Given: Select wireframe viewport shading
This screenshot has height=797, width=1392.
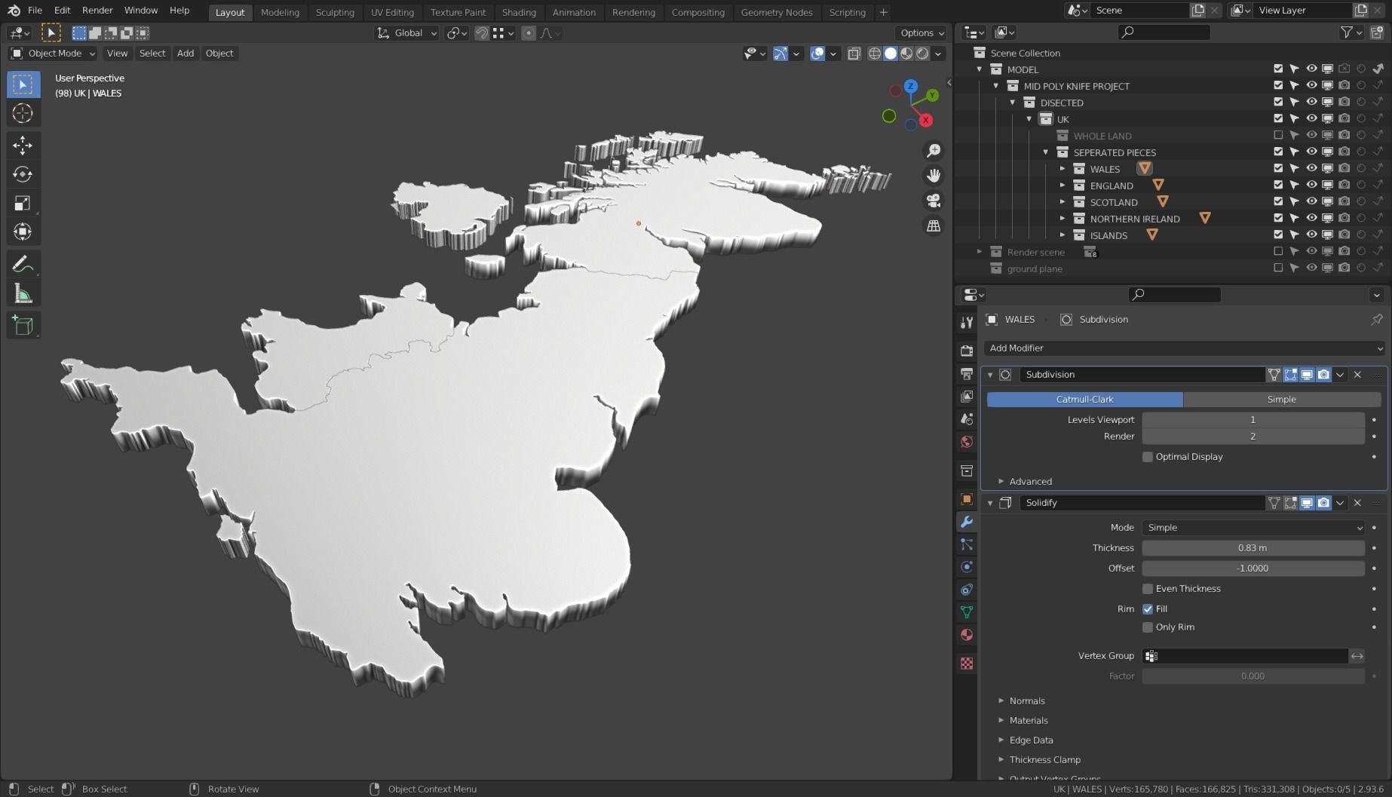Looking at the screenshot, I should click(875, 54).
